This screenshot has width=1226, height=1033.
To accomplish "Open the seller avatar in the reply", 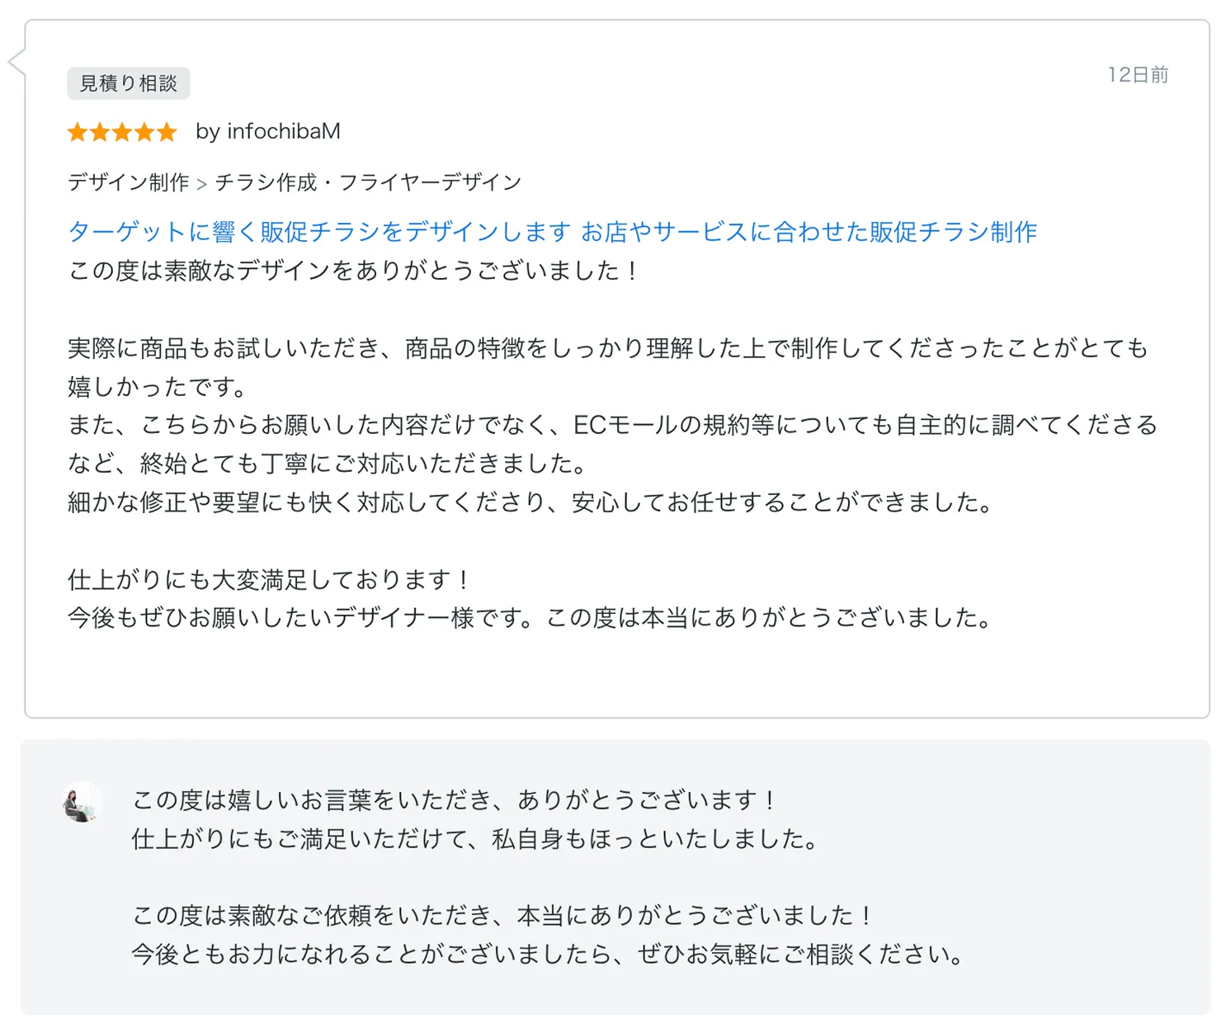I will point(83,802).
